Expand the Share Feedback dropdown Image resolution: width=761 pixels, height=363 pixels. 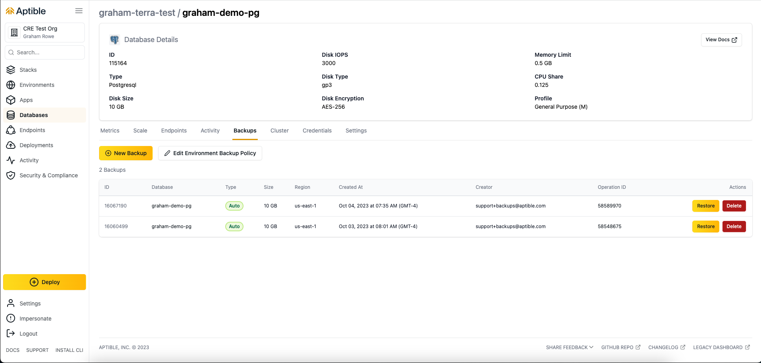(x=569, y=347)
